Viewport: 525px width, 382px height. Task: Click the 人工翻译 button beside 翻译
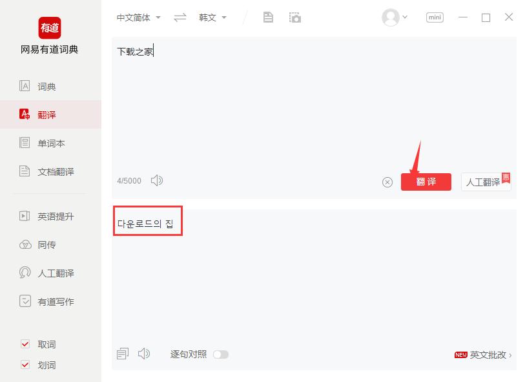click(x=486, y=182)
